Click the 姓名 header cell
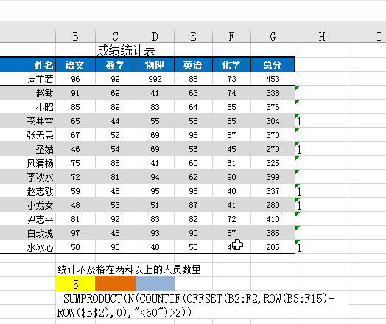386x324 pixels. 28,65
